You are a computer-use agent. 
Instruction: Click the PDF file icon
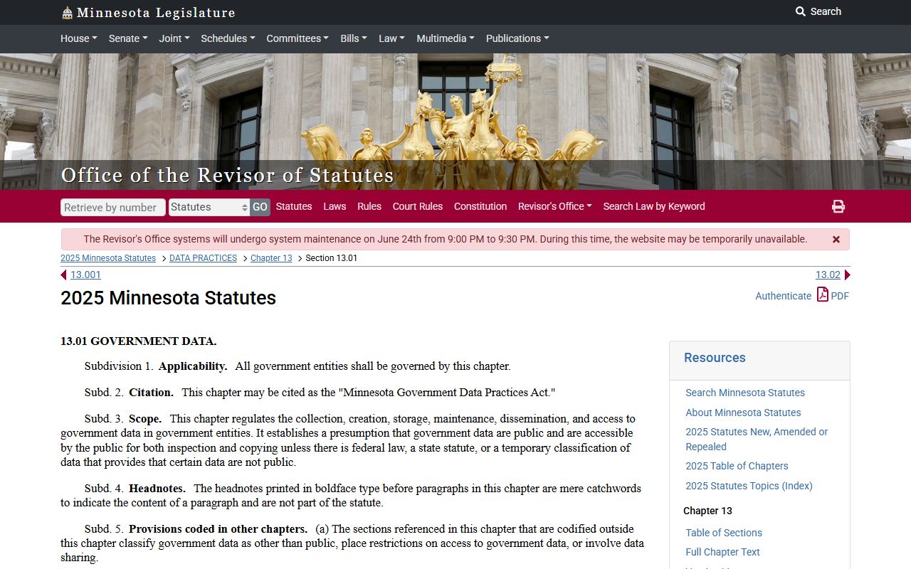click(822, 294)
